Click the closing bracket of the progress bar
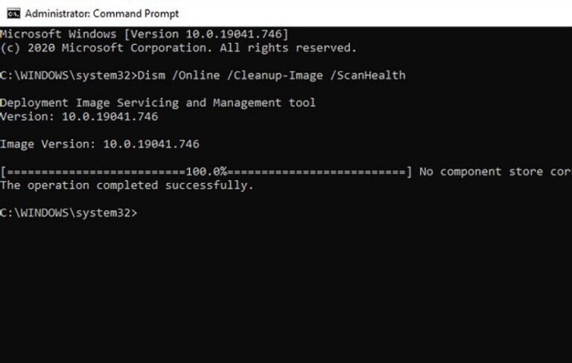 409,172
